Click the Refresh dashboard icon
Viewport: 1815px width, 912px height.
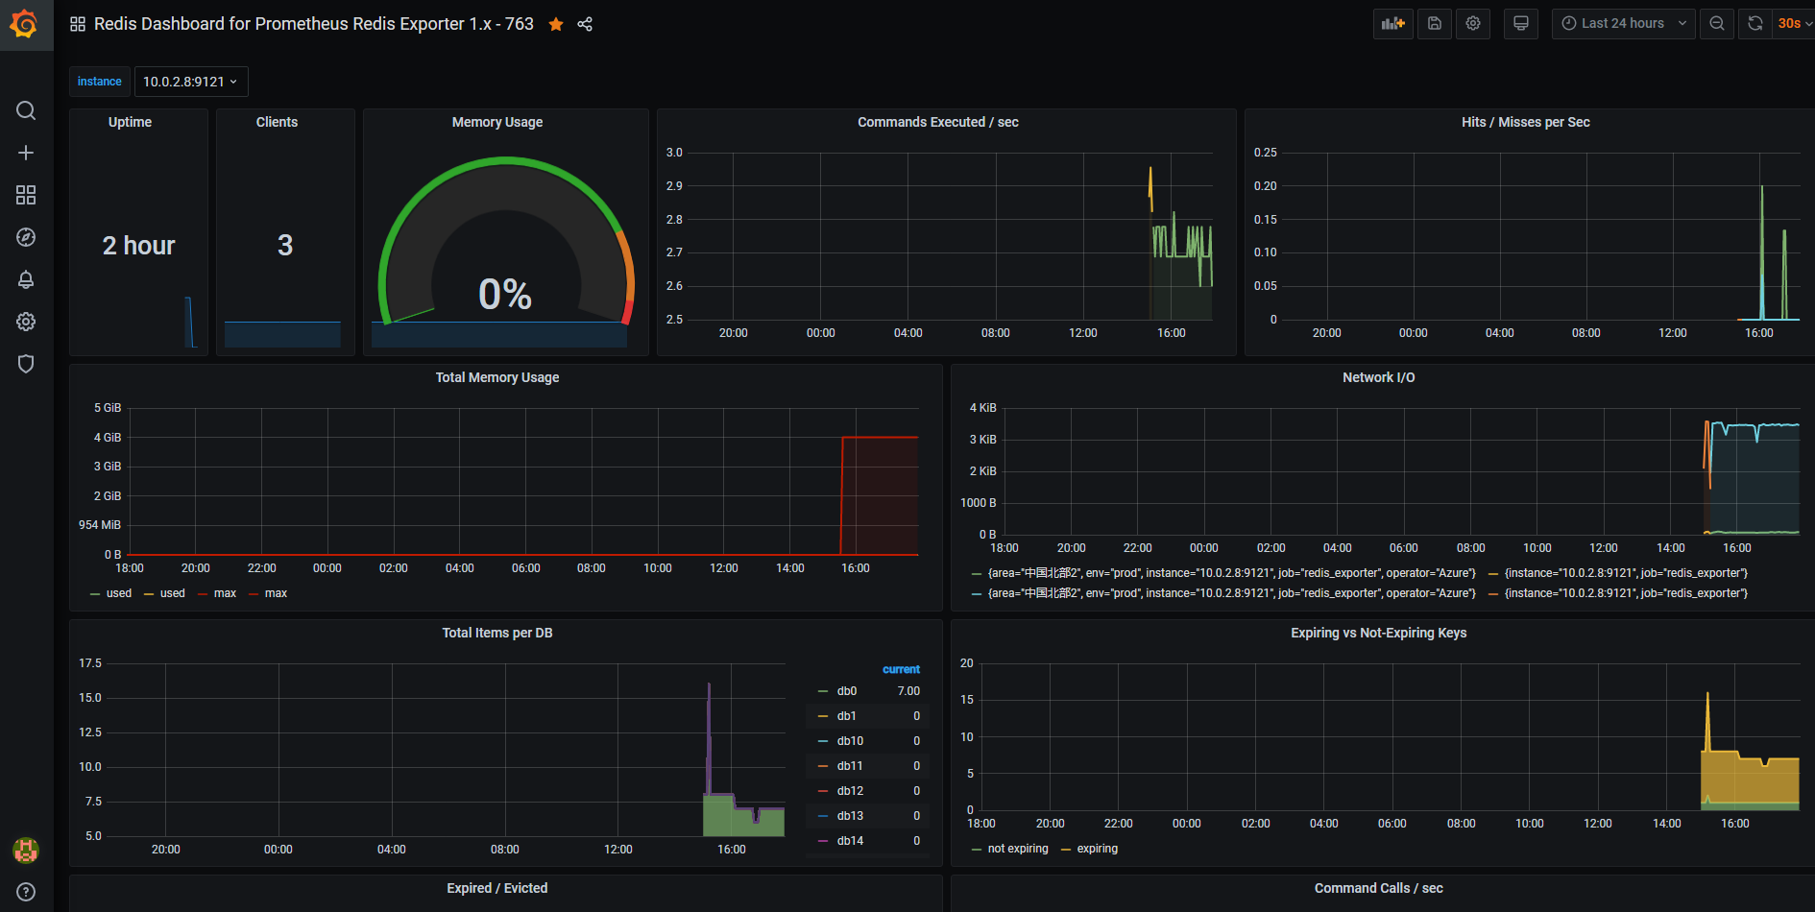click(1755, 24)
